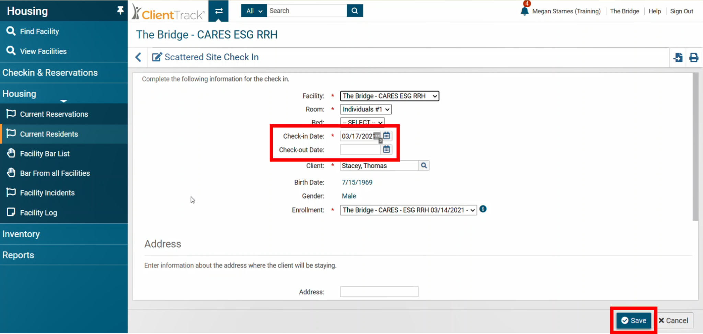The height and width of the screenshot is (334, 703).
Task: Toggle back using the Scattered Site Check In chevron
Action: [x=138, y=57]
